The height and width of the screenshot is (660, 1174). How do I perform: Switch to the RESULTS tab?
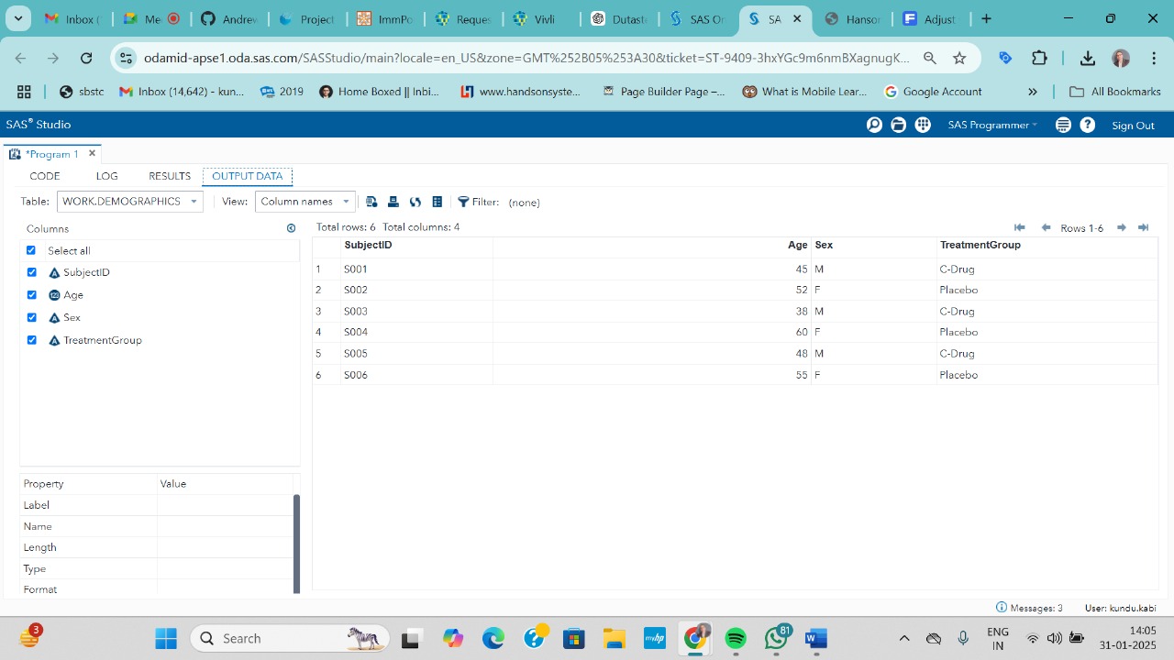tap(170, 176)
